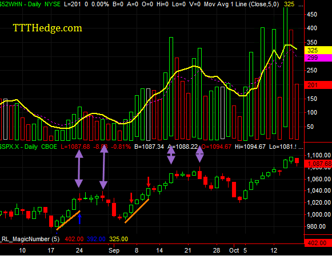Click the 400 label on upper price axis
Viewport: 332px width, 256px height.
312,28
